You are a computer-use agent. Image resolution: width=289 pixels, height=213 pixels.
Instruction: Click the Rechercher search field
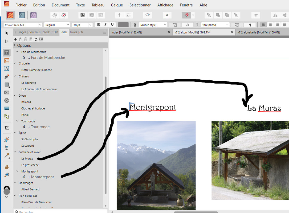point(60,211)
